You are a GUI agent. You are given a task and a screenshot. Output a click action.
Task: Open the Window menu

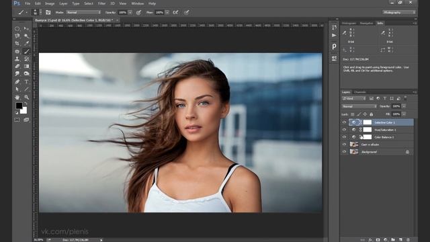(x=137, y=3)
